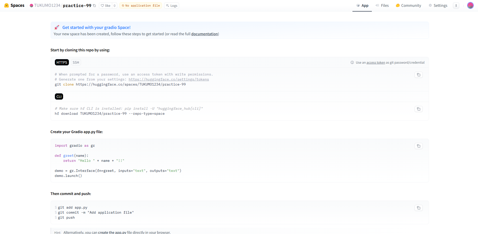
Task: Open the full documentation link
Action: [x=204, y=34]
